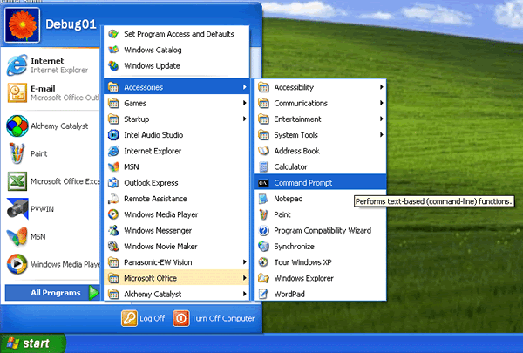
Task: Launch Alchemy Catalyst from recent programs icon
Action: [17, 126]
